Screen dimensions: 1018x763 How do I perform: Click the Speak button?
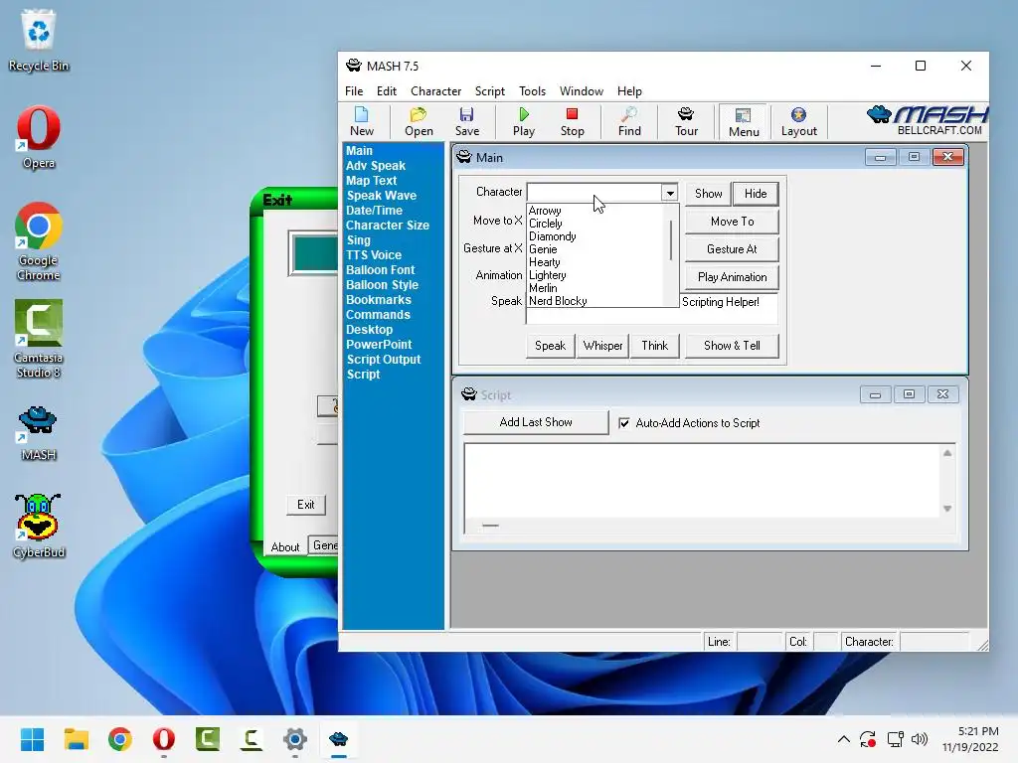[x=550, y=346]
